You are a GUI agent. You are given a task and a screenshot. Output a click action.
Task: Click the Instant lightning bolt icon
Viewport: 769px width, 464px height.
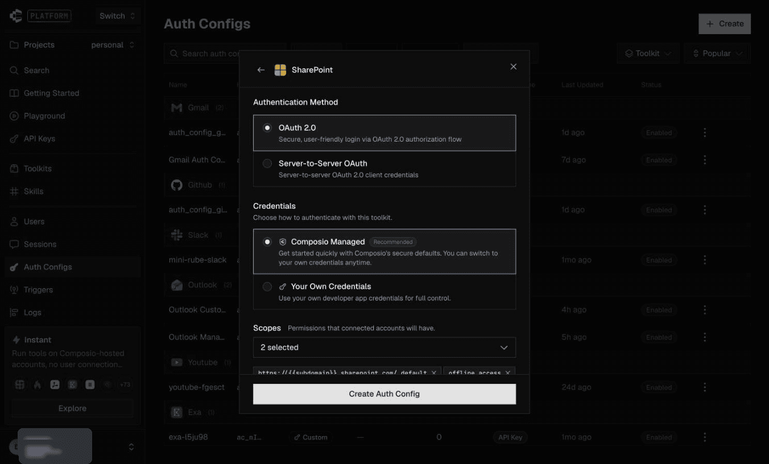pyautogui.click(x=16, y=340)
